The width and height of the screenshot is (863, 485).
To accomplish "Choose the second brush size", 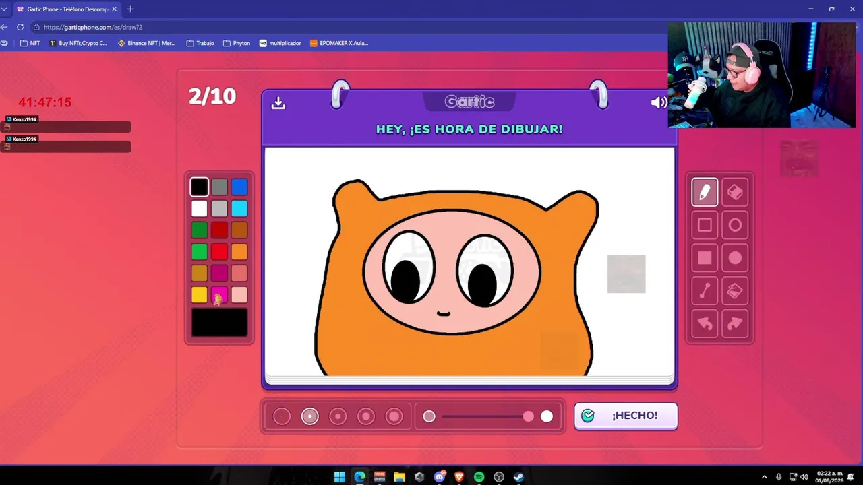I will [310, 416].
